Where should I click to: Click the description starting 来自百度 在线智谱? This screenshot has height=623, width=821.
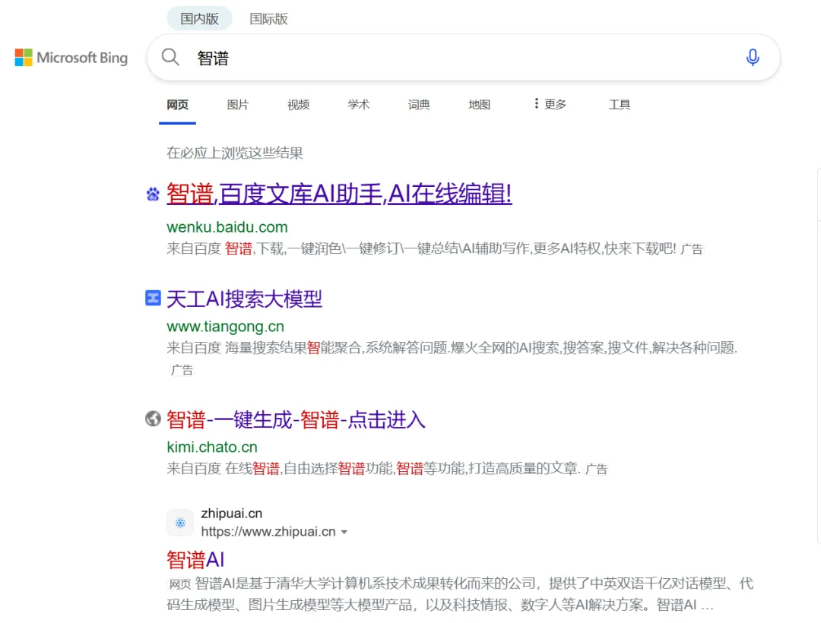(x=373, y=468)
